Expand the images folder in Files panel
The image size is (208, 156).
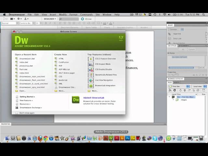[173, 100]
